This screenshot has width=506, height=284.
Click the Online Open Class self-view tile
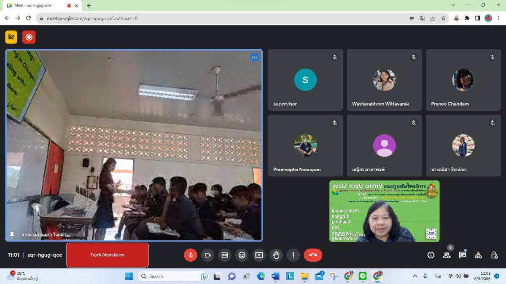[384, 211]
